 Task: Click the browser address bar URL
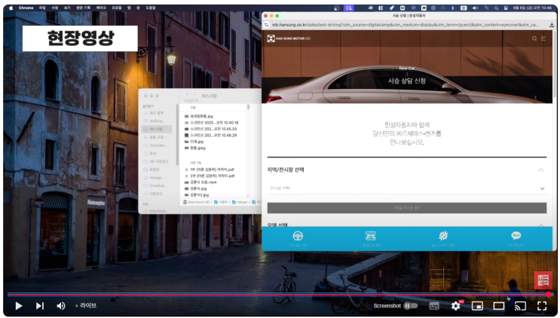click(405, 25)
